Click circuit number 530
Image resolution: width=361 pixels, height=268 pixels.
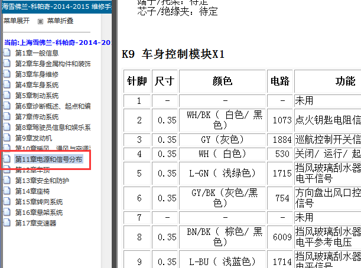[x=282, y=153]
